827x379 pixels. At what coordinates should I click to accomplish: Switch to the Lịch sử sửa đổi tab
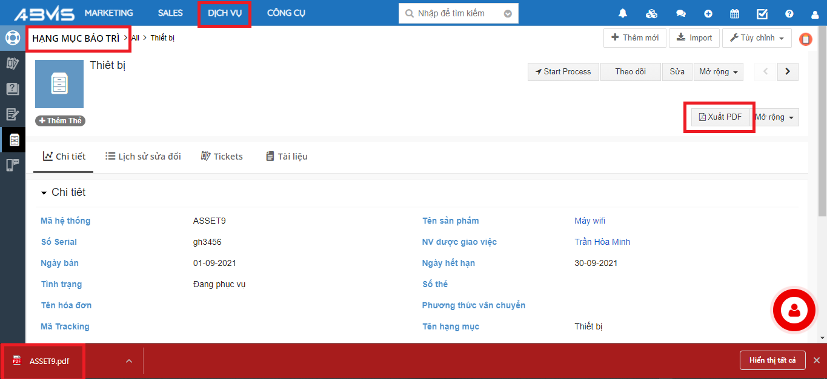tap(143, 157)
